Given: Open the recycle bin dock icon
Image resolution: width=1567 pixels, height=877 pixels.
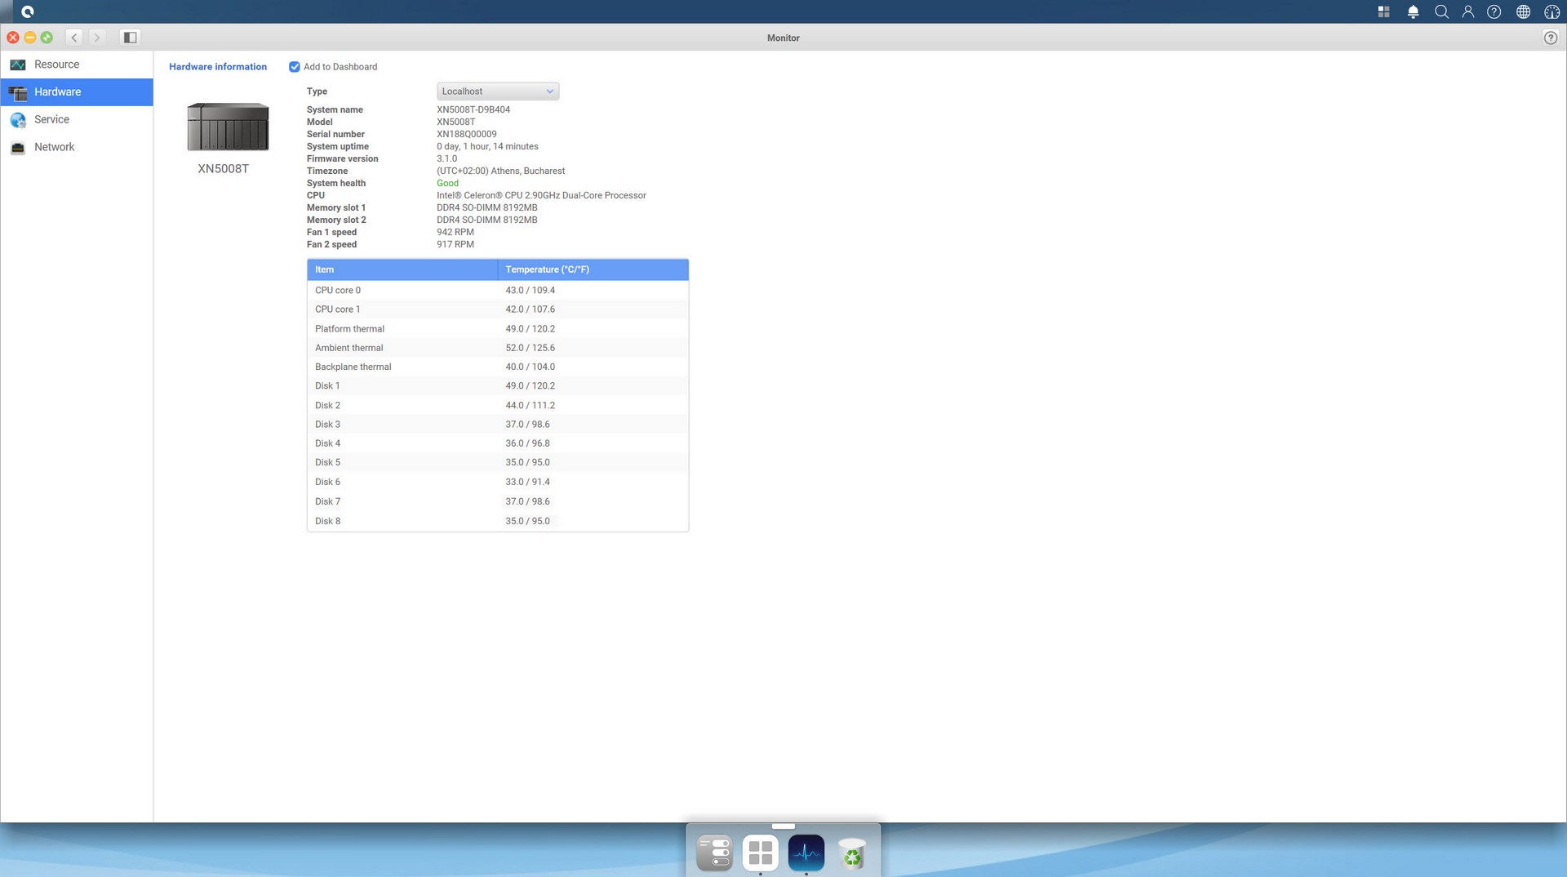Looking at the screenshot, I should [x=852, y=854].
